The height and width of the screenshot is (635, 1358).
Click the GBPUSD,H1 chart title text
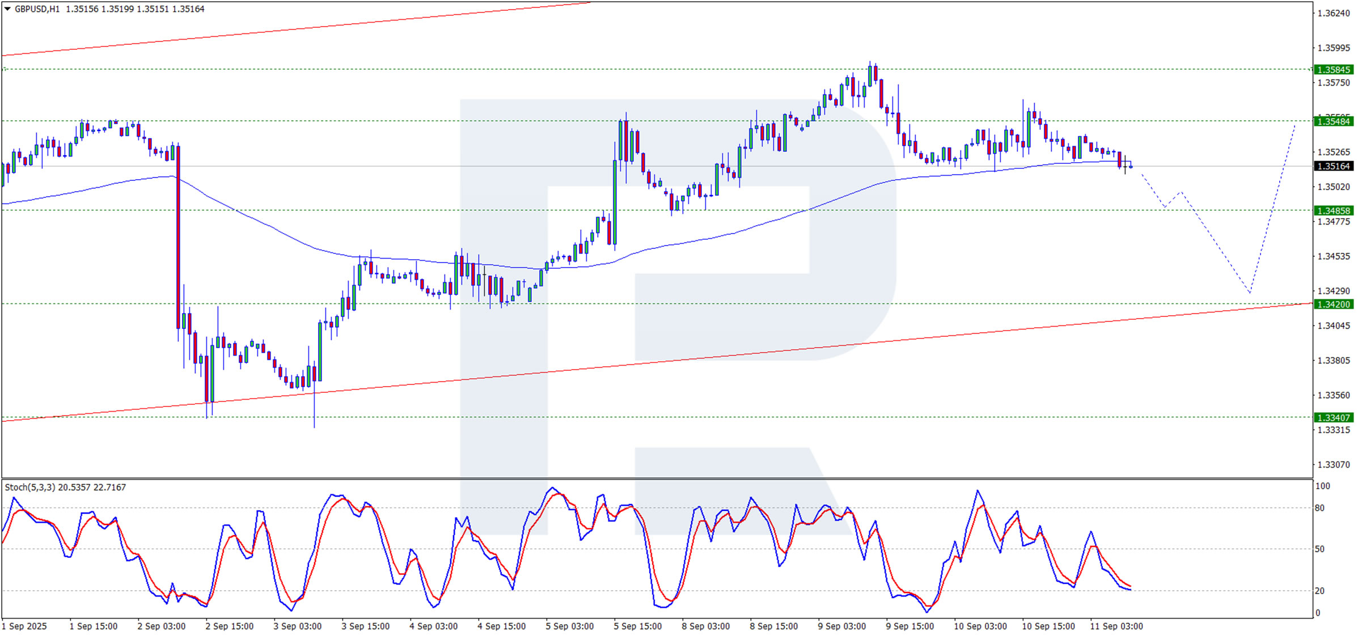37,9
